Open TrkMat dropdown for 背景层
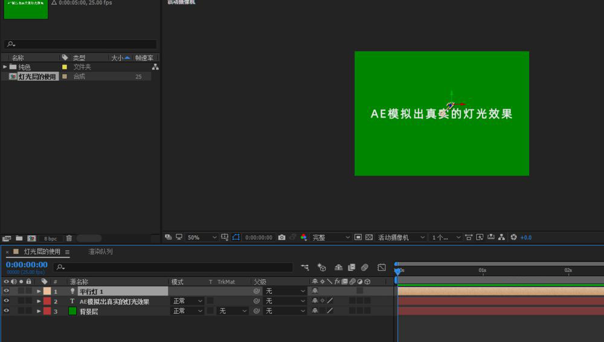Viewport: 604px width, 342px height. (x=233, y=311)
